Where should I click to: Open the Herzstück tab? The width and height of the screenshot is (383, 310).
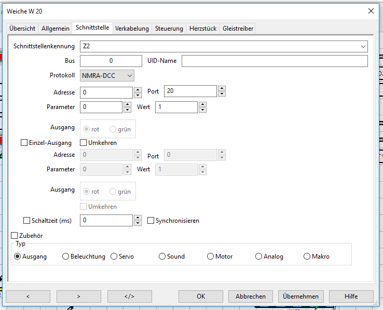(x=202, y=29)
